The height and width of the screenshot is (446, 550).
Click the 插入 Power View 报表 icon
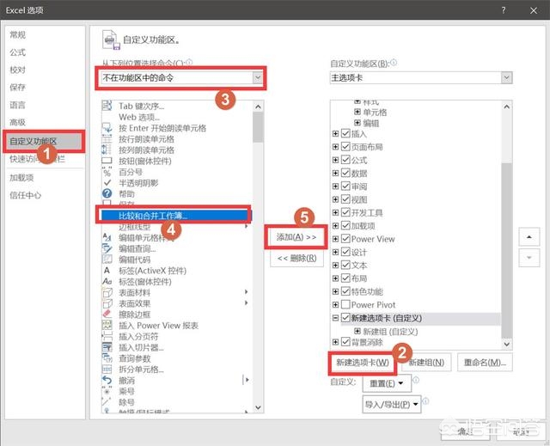point(107,325)
